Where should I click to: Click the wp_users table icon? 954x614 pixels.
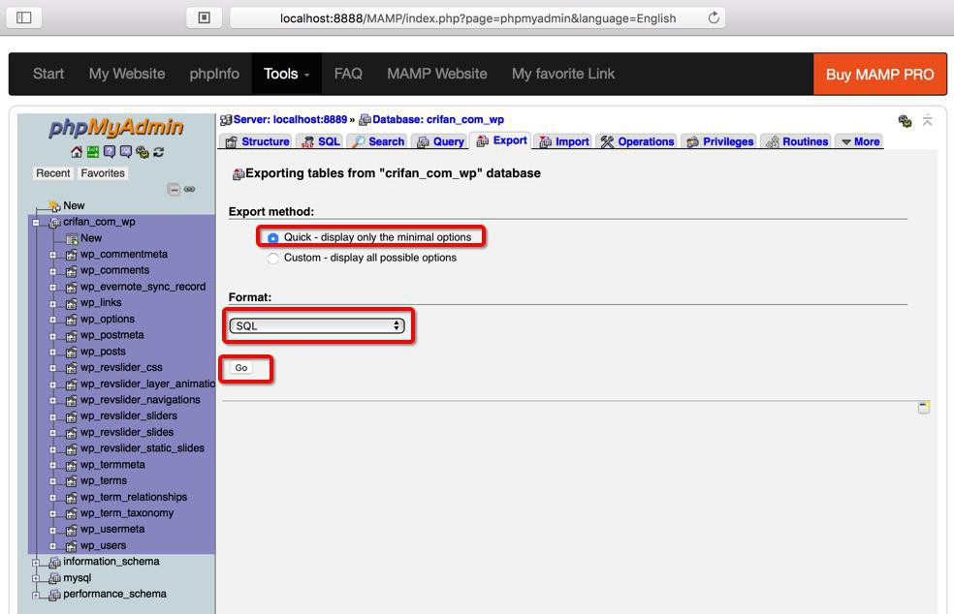coord(71,546)
